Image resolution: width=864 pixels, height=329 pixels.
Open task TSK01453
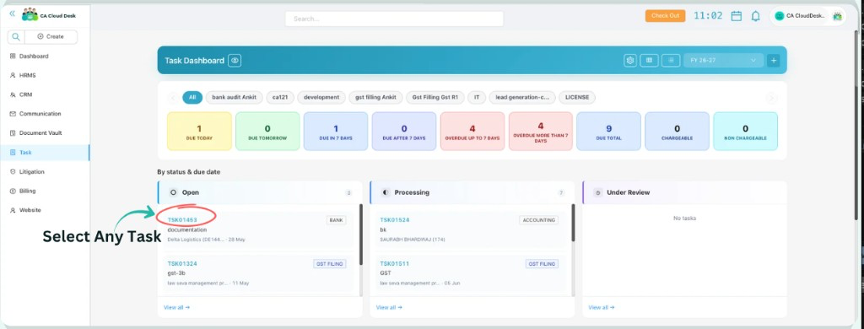(182, 220)
